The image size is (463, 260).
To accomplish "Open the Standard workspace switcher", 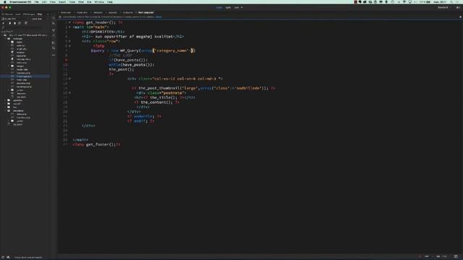I will click(x=443, y=7).
